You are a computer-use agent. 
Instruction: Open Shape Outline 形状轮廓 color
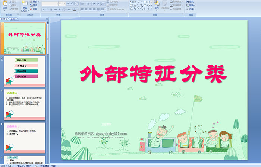coord(176,5)
